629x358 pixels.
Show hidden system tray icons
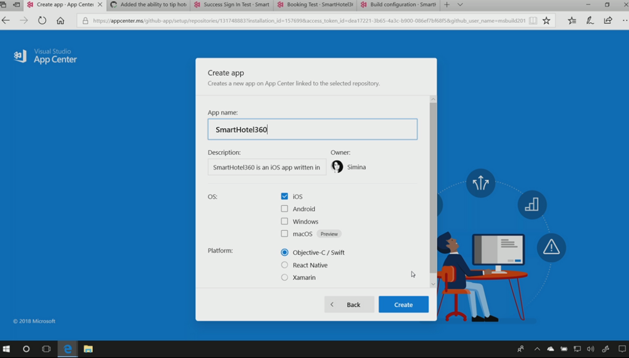tap(536, 349)
